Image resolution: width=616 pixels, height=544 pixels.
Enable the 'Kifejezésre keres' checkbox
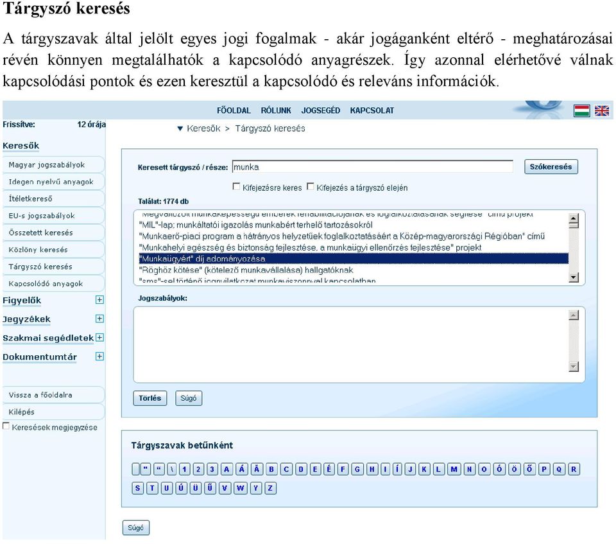tap(236, 186)
